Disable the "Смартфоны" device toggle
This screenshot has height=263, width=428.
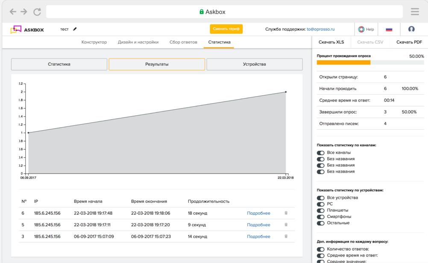[x=320, y=216]
